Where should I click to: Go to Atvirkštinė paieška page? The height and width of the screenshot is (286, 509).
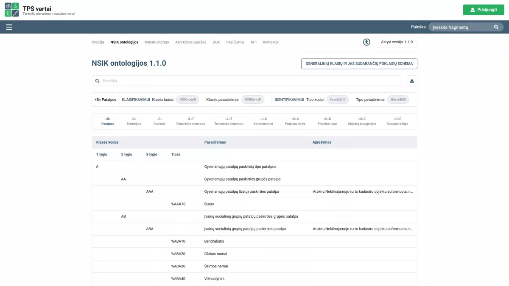click(190, 42)
